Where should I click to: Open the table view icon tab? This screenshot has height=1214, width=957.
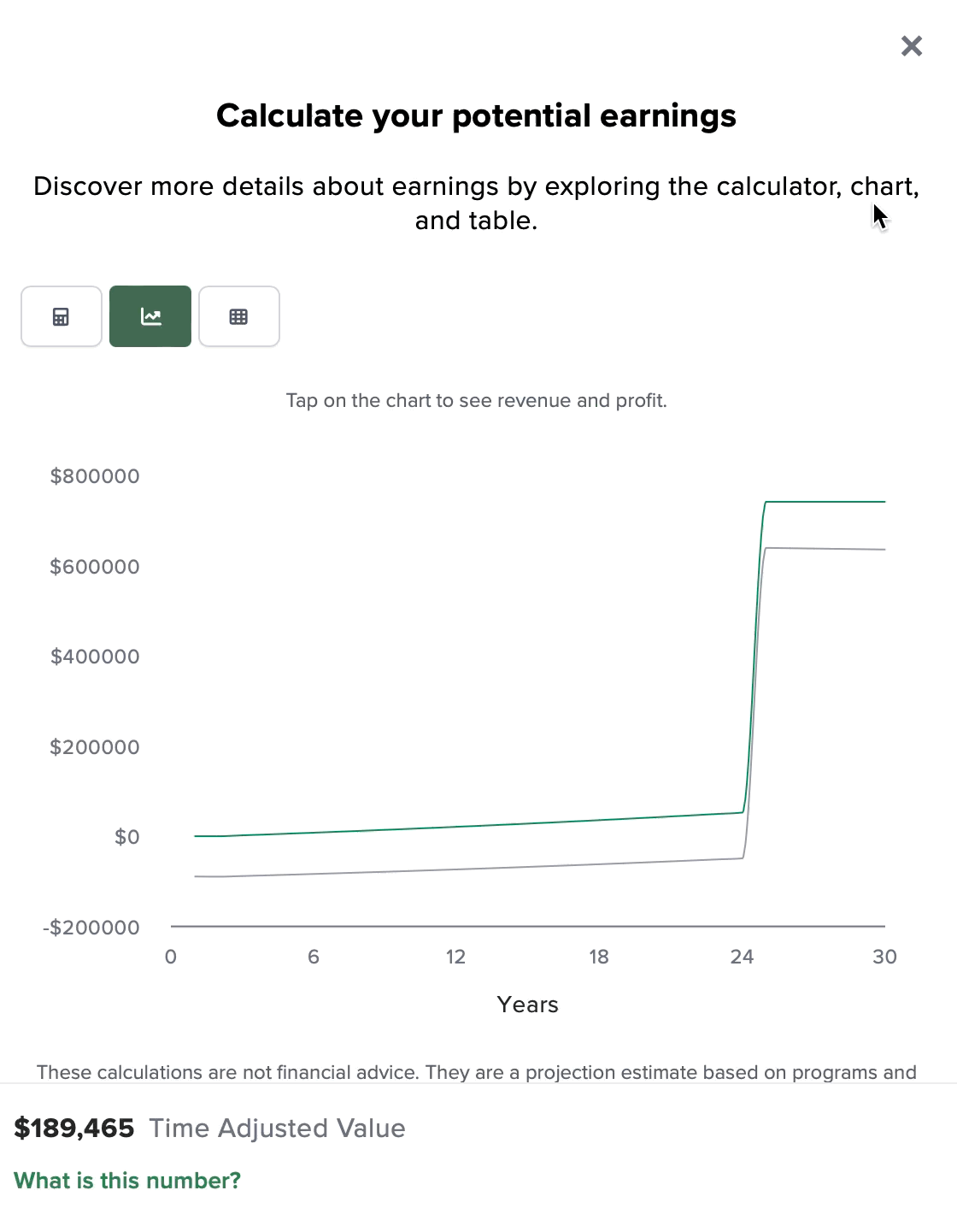(239, 316)
